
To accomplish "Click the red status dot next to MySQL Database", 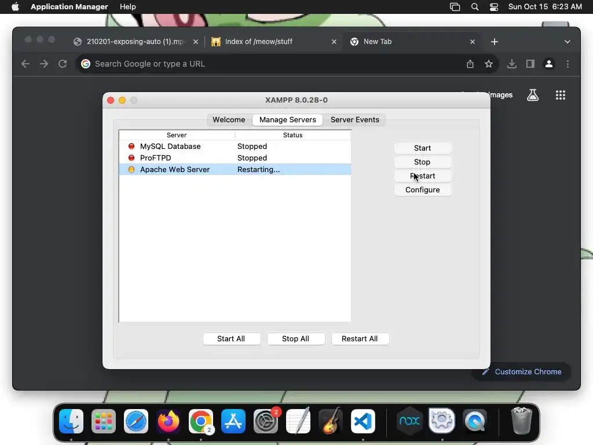I will [131, 146].
